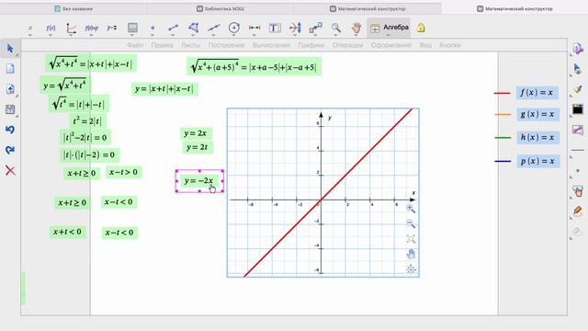Click the yellow padlock icon
Image resolution: width=588 pixels, height=331 pixels.
[421, 28]
